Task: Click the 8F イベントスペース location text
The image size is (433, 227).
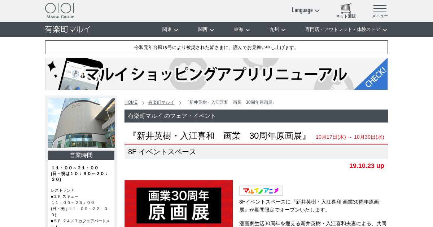Action: [x=162, y=152]
